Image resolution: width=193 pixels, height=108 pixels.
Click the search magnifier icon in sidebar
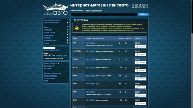click(x=68, y=20)
